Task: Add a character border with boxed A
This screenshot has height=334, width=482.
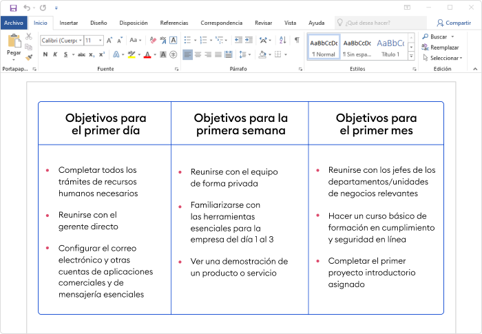Action: [x=174, y=40]
